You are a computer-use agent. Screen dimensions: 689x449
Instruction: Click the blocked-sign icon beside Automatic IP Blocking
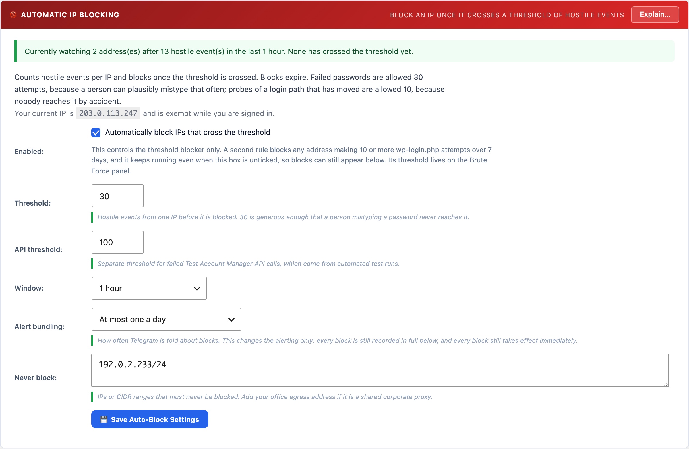(x=13, y=15)
